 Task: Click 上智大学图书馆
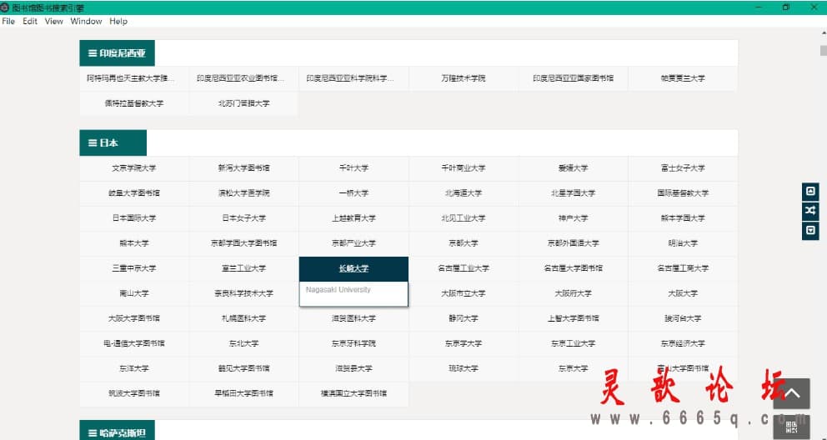pos(574,318)
